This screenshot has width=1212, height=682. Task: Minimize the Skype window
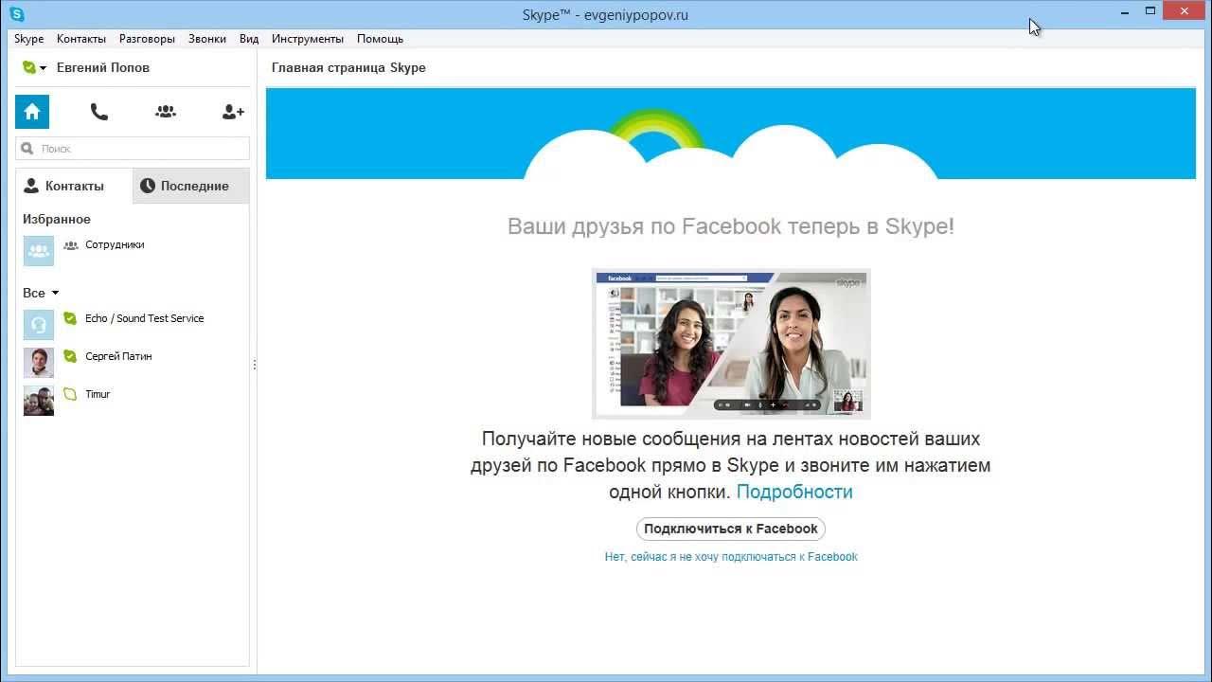coord(1125,12)
